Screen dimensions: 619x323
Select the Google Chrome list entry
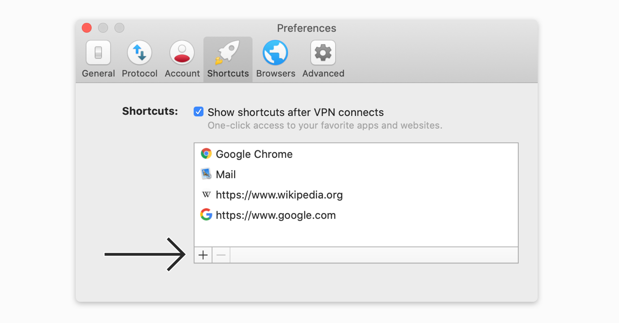coord(356,154)
